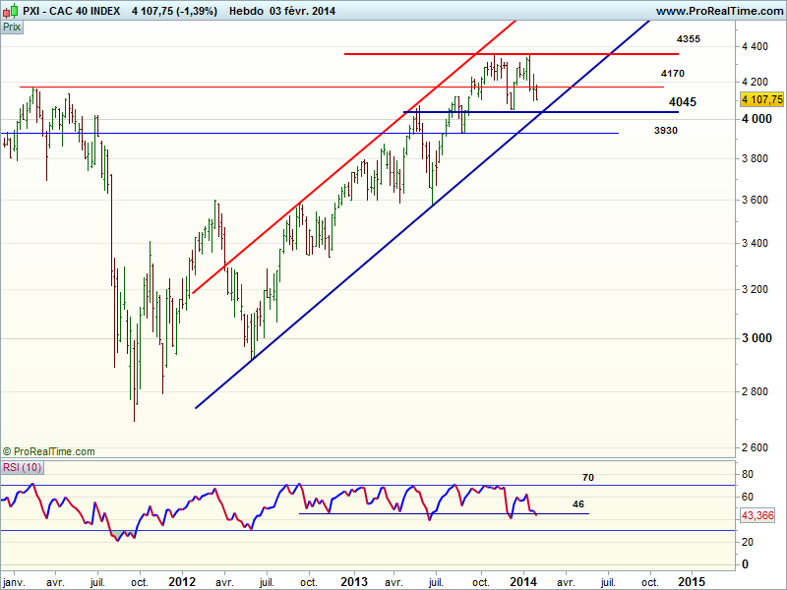The width and height of the screenshot is (787, 590).
Task: Click the 2015 year marker on time axis
Action: click(691, 581)
